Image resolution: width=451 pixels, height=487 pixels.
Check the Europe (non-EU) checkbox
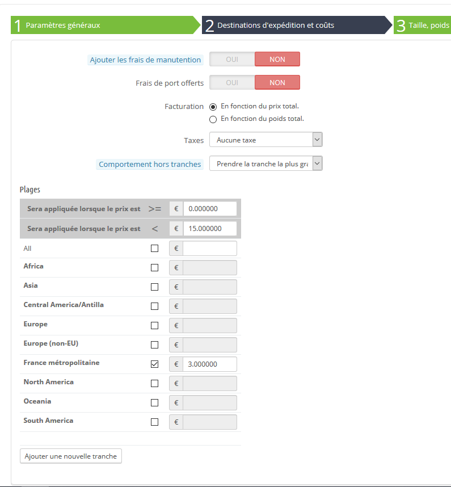click(154, 345)
